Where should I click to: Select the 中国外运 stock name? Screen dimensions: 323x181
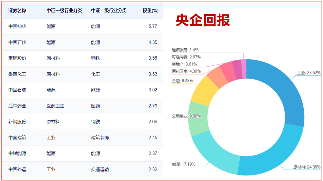tap(17, 169)
